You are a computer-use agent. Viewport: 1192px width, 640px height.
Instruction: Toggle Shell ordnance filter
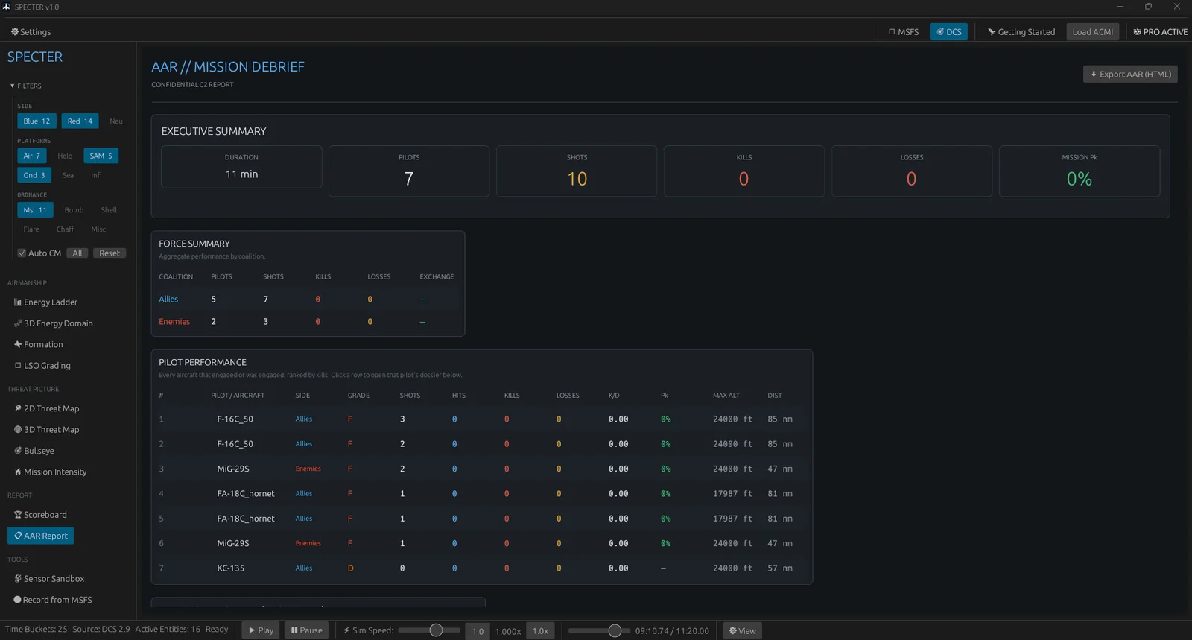pyautogui.click(x=109, y=211)
